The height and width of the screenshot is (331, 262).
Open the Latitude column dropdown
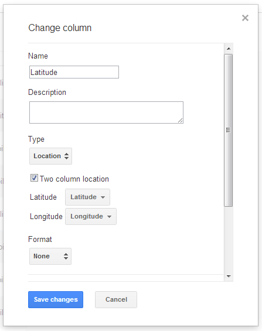[87, 197]
